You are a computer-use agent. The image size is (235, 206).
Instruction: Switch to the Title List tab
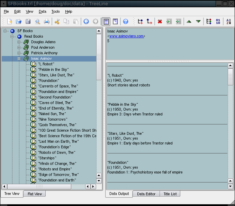(x=170, y=194)
